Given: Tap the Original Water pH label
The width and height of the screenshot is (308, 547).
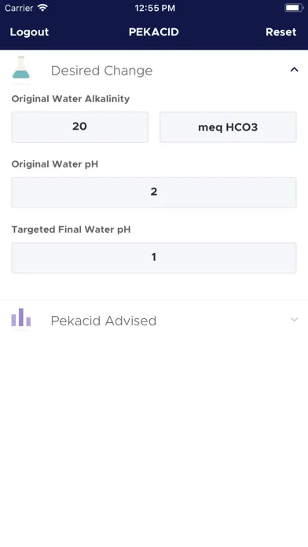Looking at the screenshot, I should tap(55, 164).
